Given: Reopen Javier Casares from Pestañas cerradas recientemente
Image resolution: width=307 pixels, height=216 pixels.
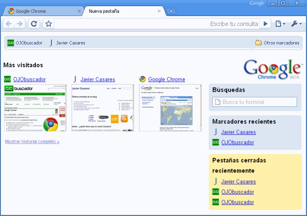Looking at the screenshot, I should (x=239, y=181).
